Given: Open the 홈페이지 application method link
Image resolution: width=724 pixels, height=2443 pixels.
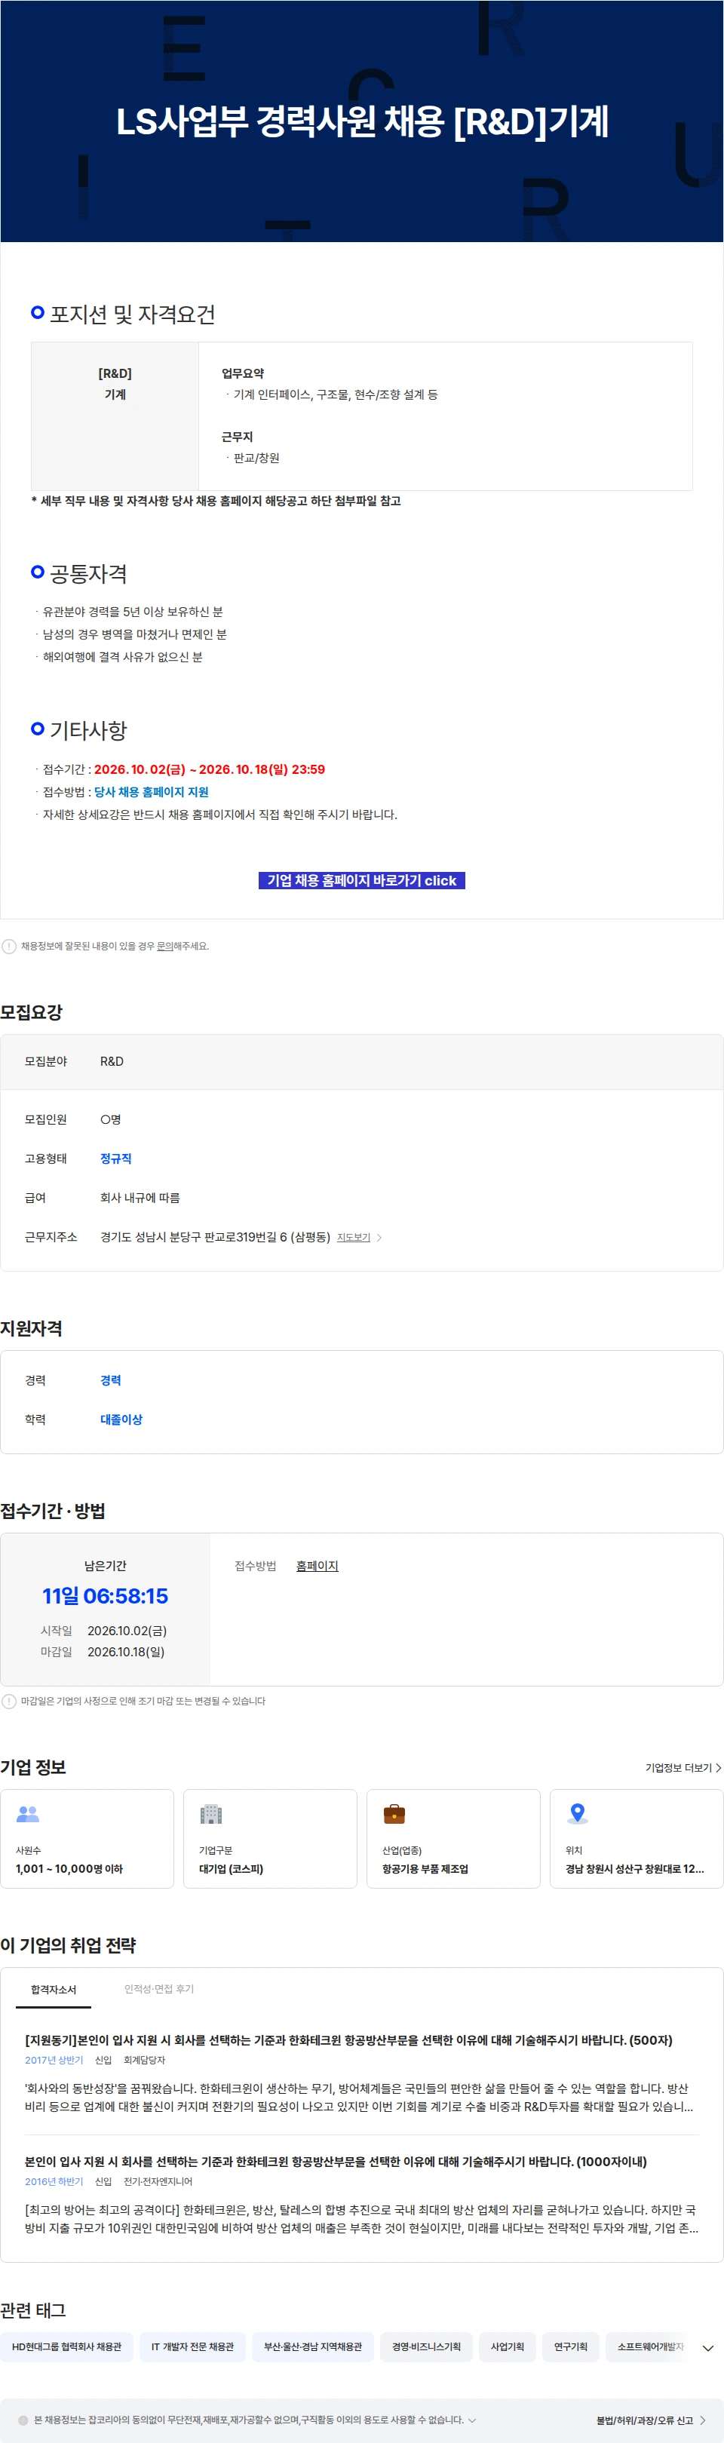Looking at the screenshot, I should coord(317,1566).
